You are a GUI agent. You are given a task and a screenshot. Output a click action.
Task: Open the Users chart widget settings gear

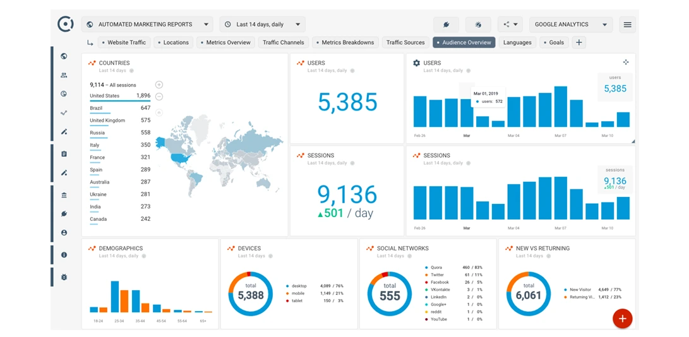[416, 63]
